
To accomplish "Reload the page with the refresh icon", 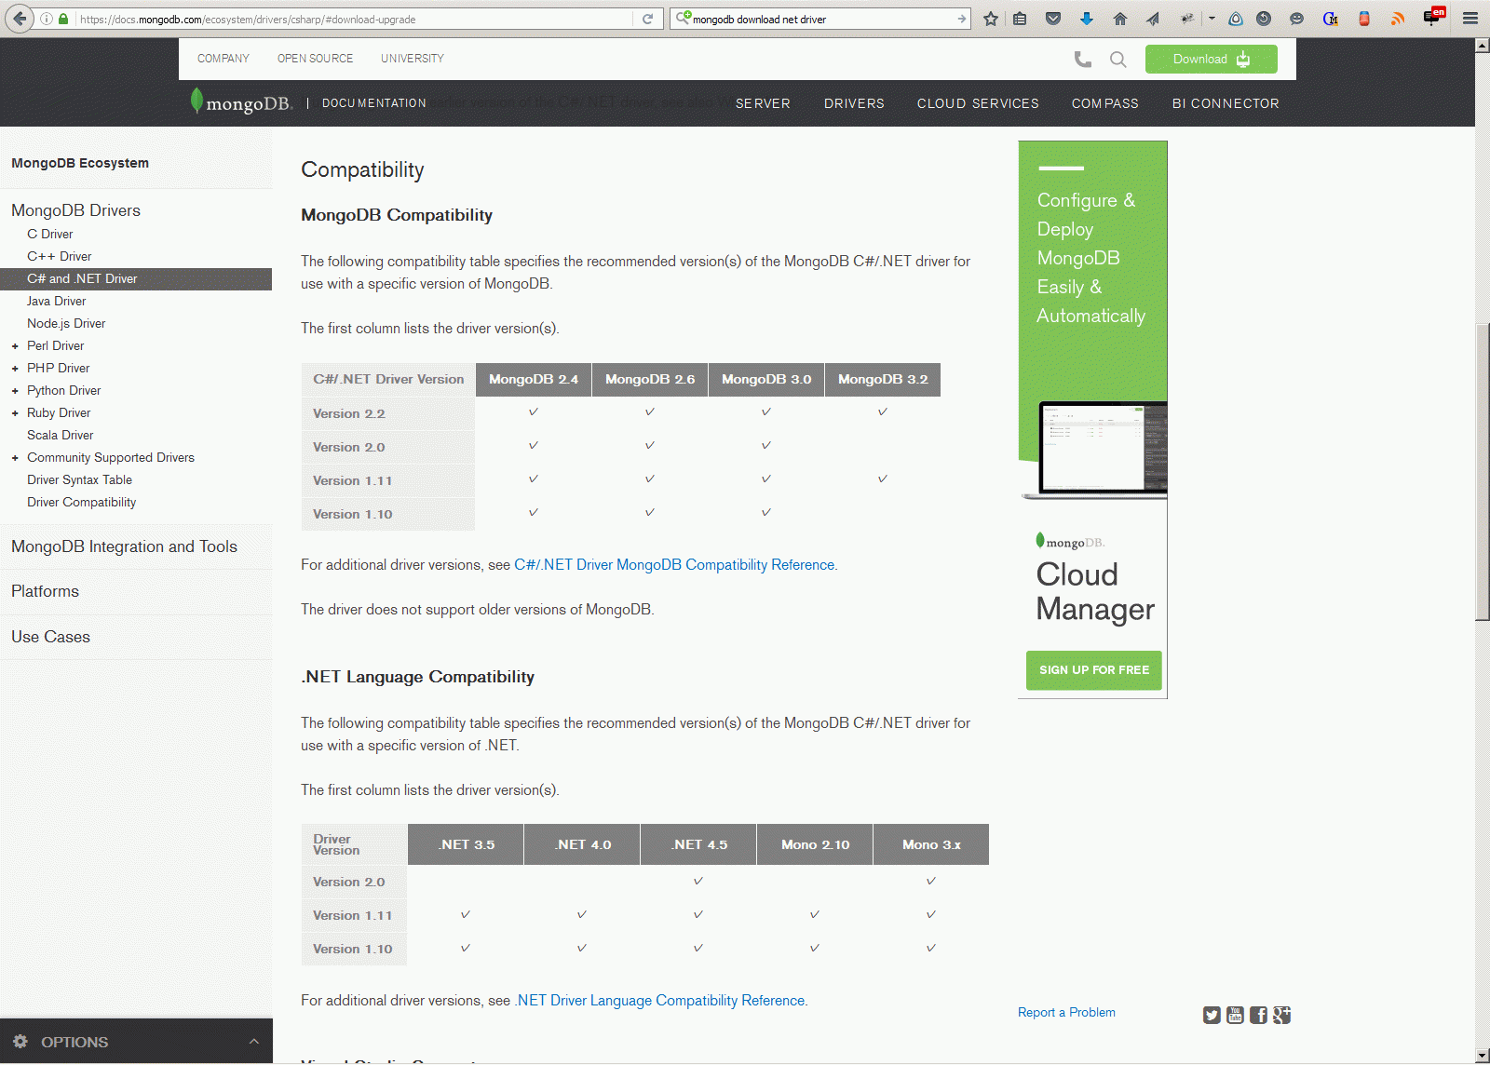I will [x=648, y=19].
